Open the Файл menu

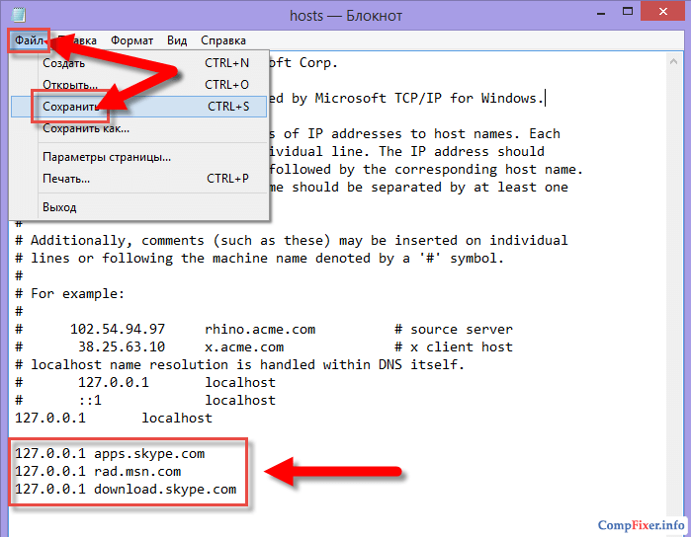pyautogui.click(x=29, y=40)
